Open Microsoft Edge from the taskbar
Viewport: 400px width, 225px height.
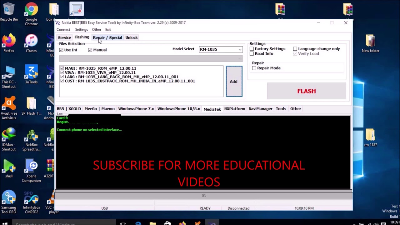pyautogui.click(x=138, y=223)
